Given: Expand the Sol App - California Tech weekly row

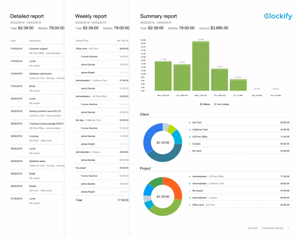Looking at the screenshot, I should (88, 120).
